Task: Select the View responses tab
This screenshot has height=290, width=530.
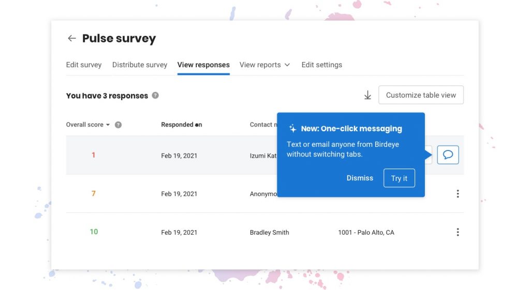Action: coord(203,65)
